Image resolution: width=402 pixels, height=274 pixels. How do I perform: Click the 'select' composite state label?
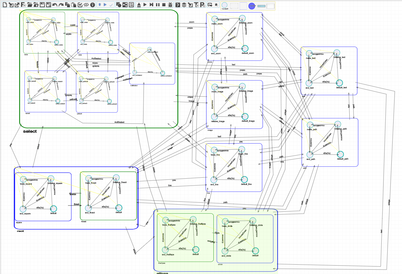pyautogui.click(x=30, y=132)
